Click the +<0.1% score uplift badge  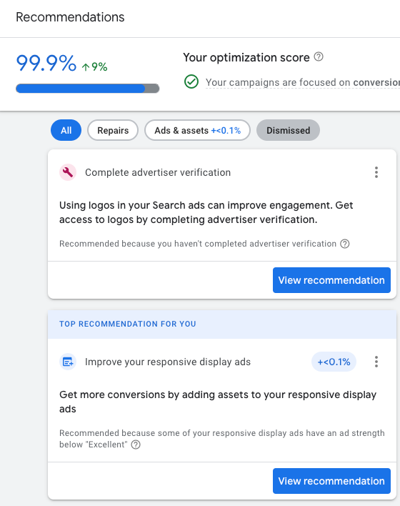click(334, 362)
